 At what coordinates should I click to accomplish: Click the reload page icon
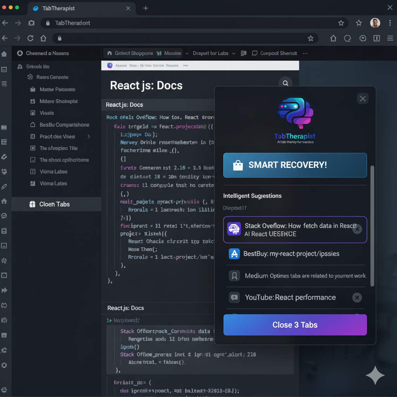point(30,38)
